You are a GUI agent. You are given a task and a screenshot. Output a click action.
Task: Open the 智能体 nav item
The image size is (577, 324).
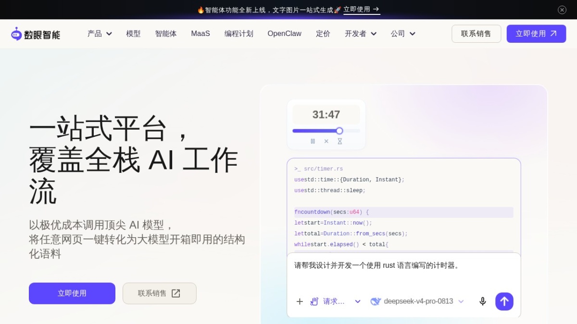click(x=166, y=34)
